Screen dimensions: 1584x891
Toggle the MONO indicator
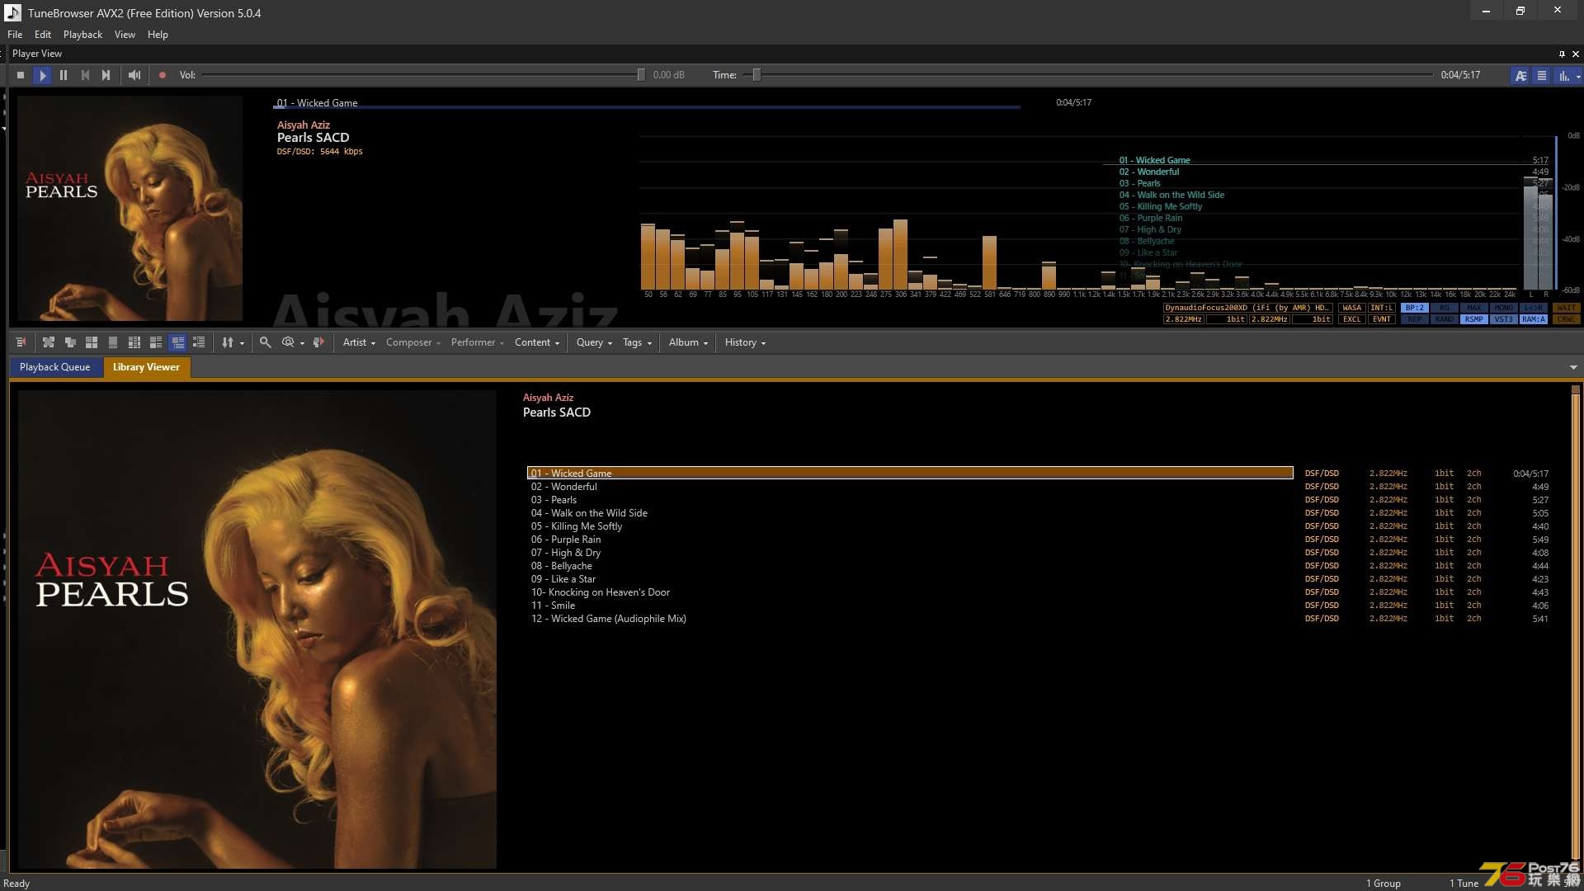point(1504,308)
